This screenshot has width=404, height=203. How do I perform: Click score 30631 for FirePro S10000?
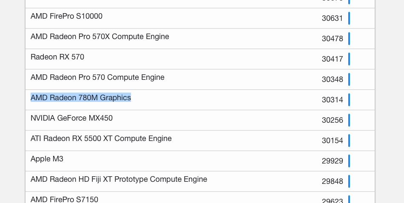(333, 18)
